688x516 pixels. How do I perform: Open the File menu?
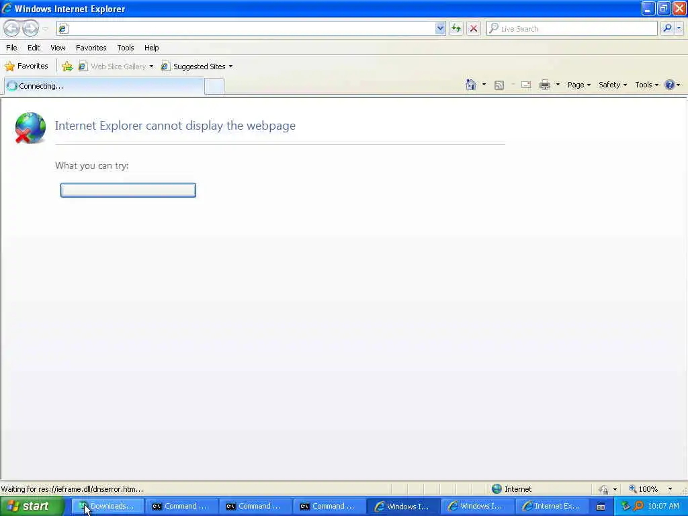click(11, 48)
